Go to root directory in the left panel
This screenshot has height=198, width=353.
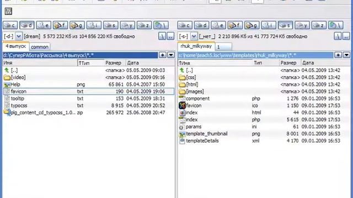click(162, 36)
